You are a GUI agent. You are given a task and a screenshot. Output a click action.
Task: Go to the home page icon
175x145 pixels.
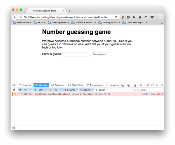(140, 17)
